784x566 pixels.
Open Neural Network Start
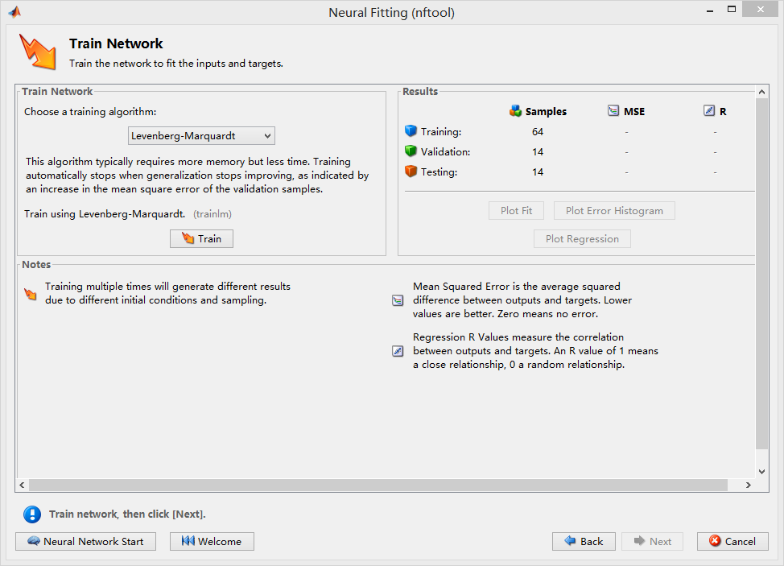[x=85, y=541]
